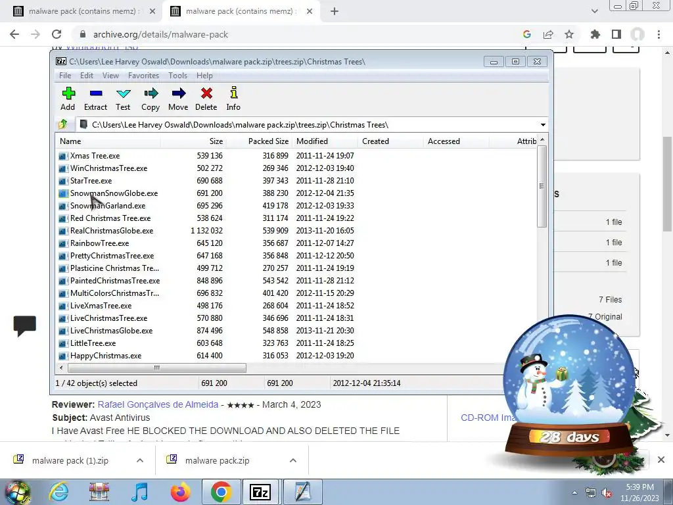Open reviewer Rafael Gonçalves de Almeida link

click(x=158, y=404)
